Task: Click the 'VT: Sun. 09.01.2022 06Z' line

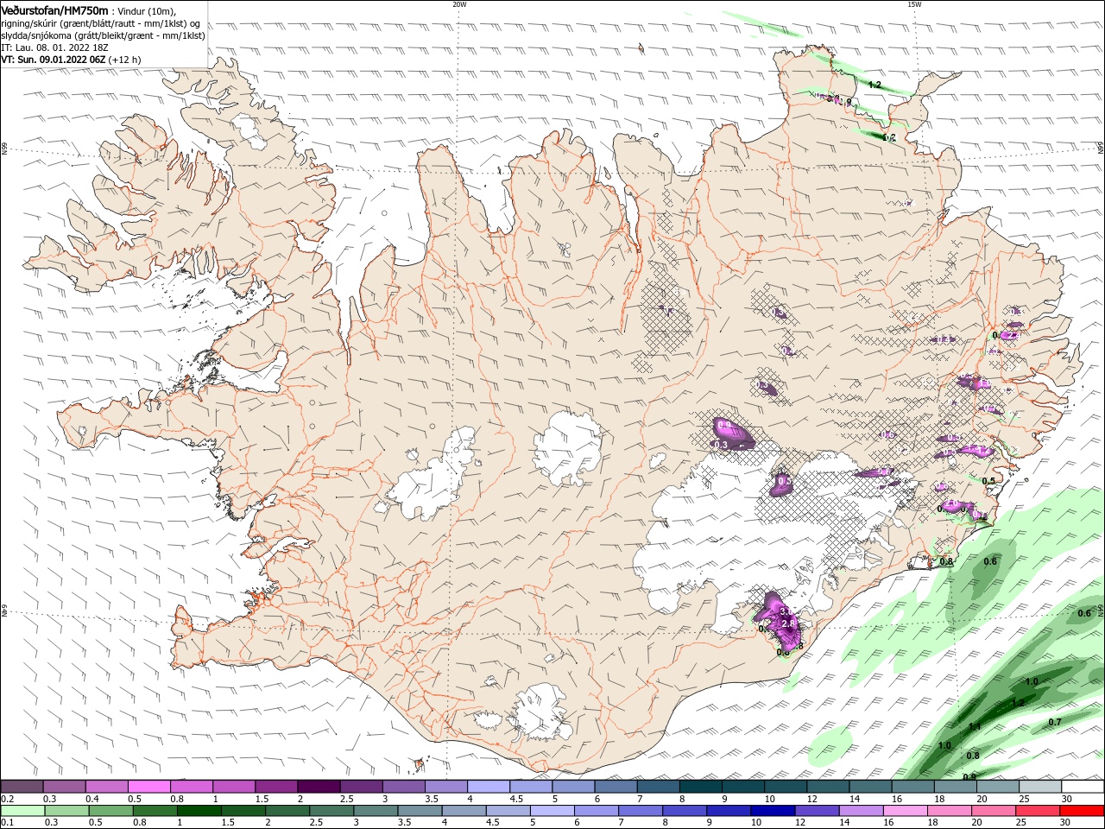Action: 71,60
